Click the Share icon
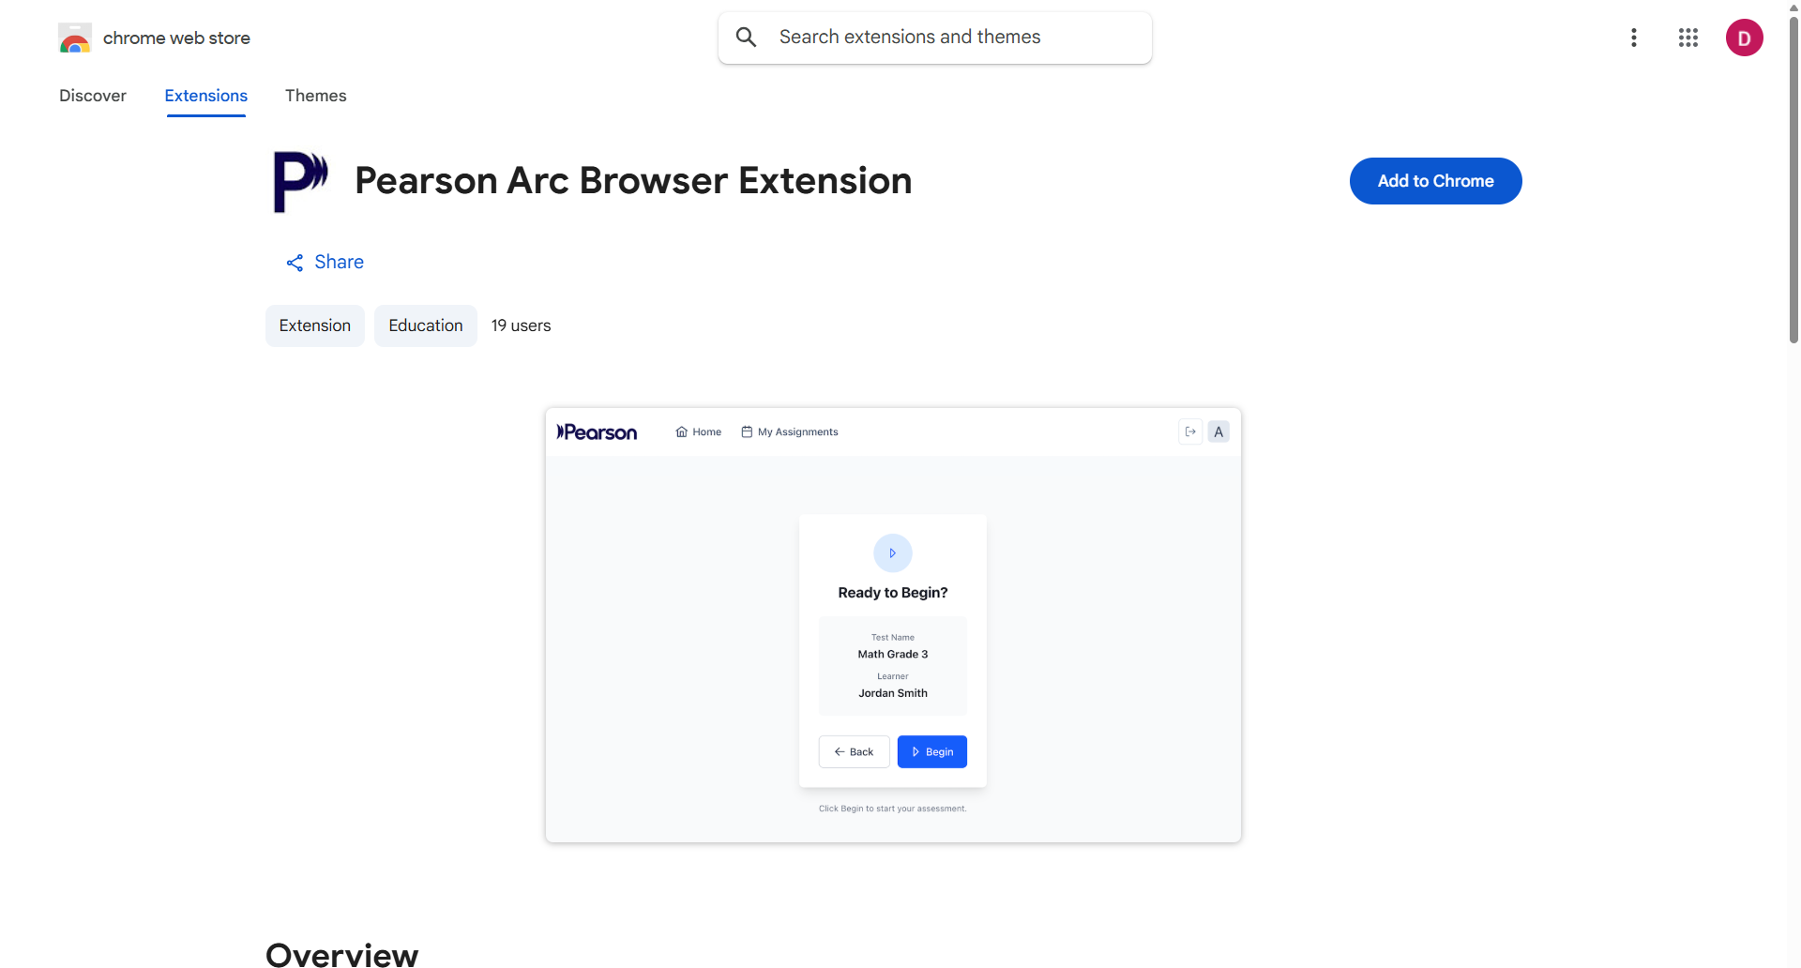Image resolution: width=1801 pixels, height=968 pixels. tap(295, 263)
